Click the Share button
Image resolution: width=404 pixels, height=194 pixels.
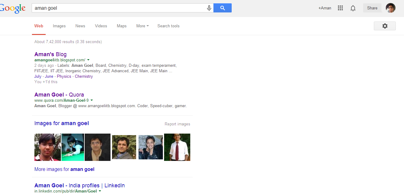372,8
